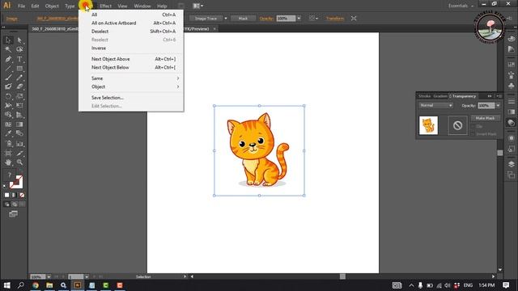Screen dimensions: 518x291
Task: Open the Arrange Documents dropdown
Action: 197,6
